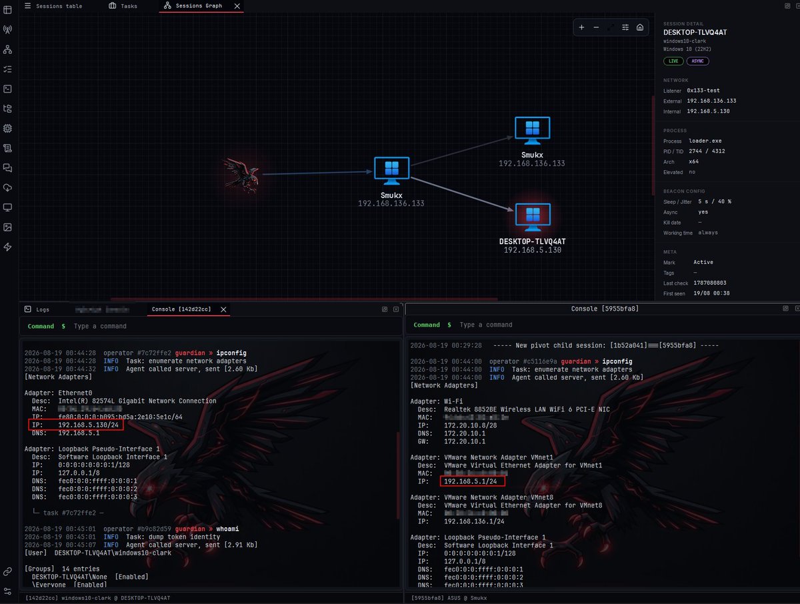Open the listeners antenna icon in the sidebar
800x604 pixels.
[8, 30]
